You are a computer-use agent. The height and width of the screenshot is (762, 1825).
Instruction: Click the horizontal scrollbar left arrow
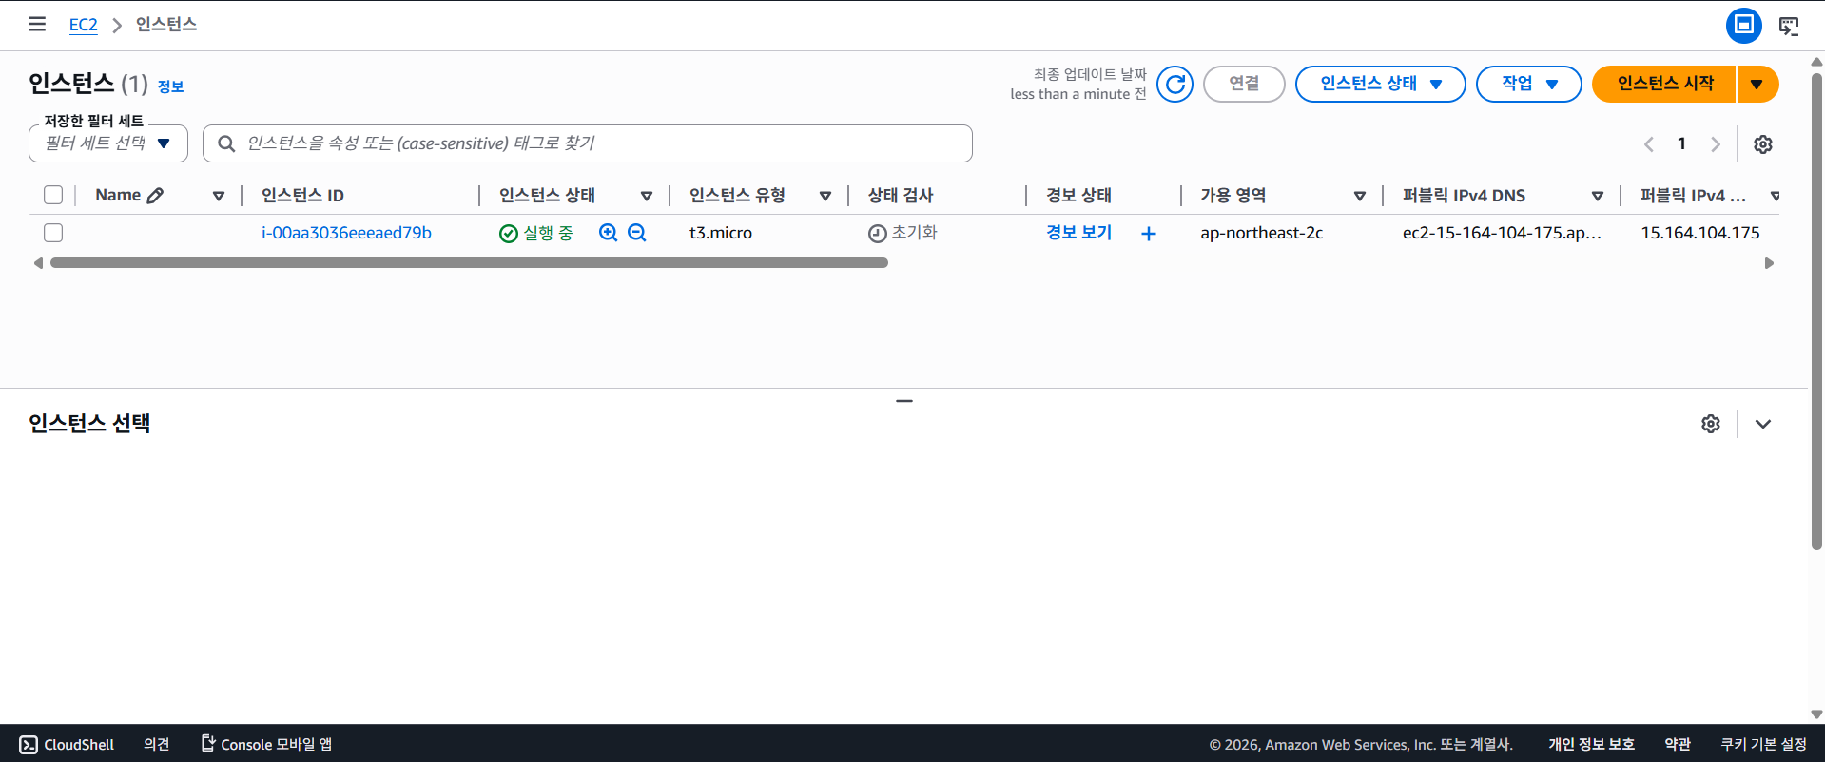(38, 263)
